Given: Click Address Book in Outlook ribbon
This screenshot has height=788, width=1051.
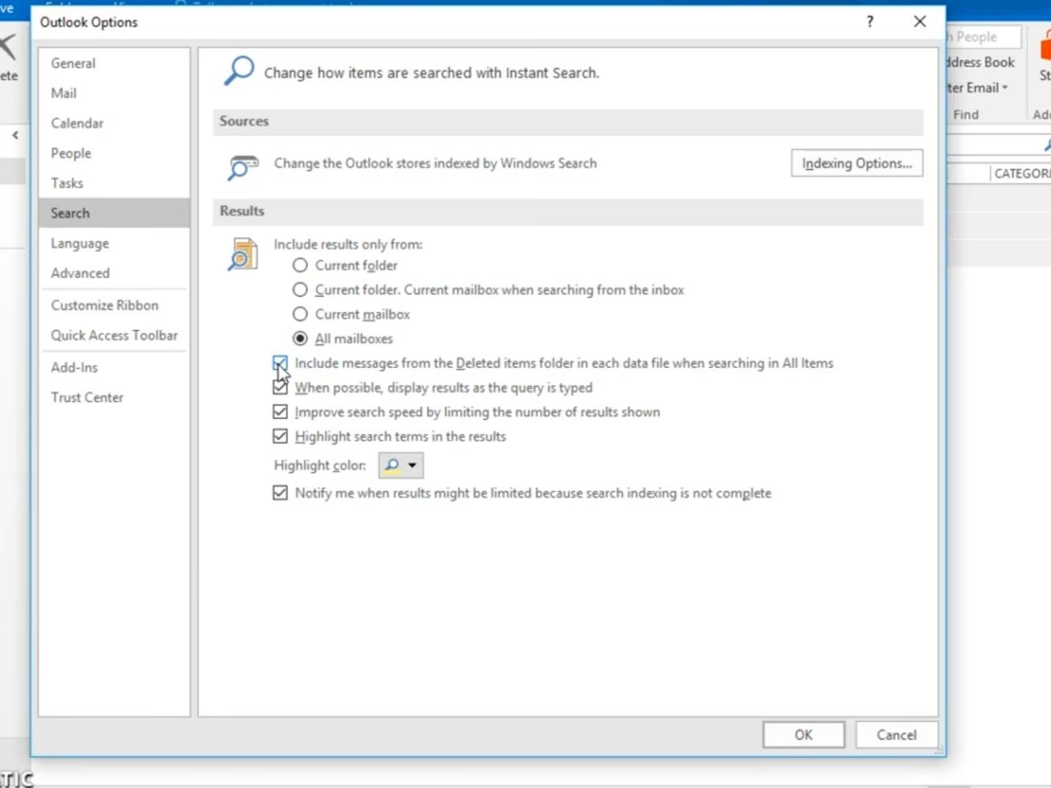Looking at the screenshot, I should point(981,62).
